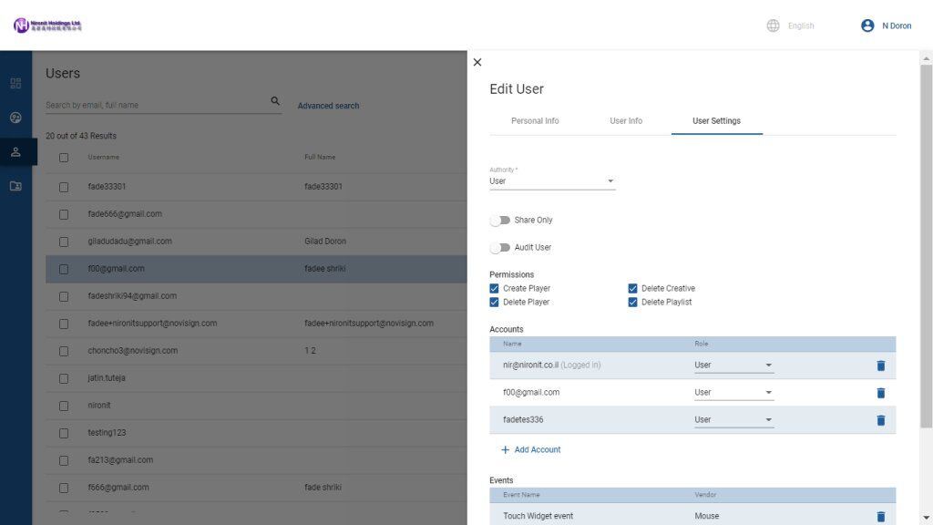Open the Advanced search link
This screenshot has height=525, width=933.
click(328, 106)
